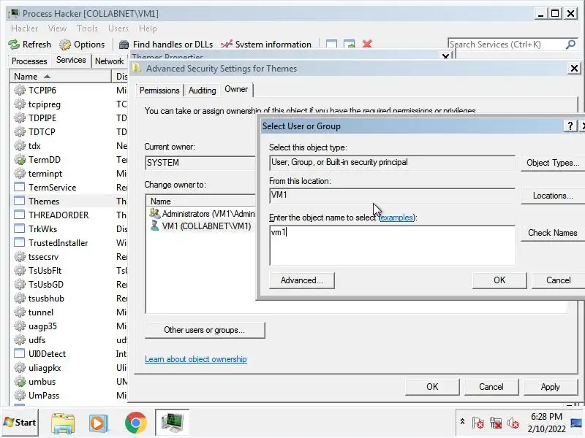Viewport: 585px width, 438px height.
Task: Select the TDPIPE service icon
Action: click(x=20, y=118)
